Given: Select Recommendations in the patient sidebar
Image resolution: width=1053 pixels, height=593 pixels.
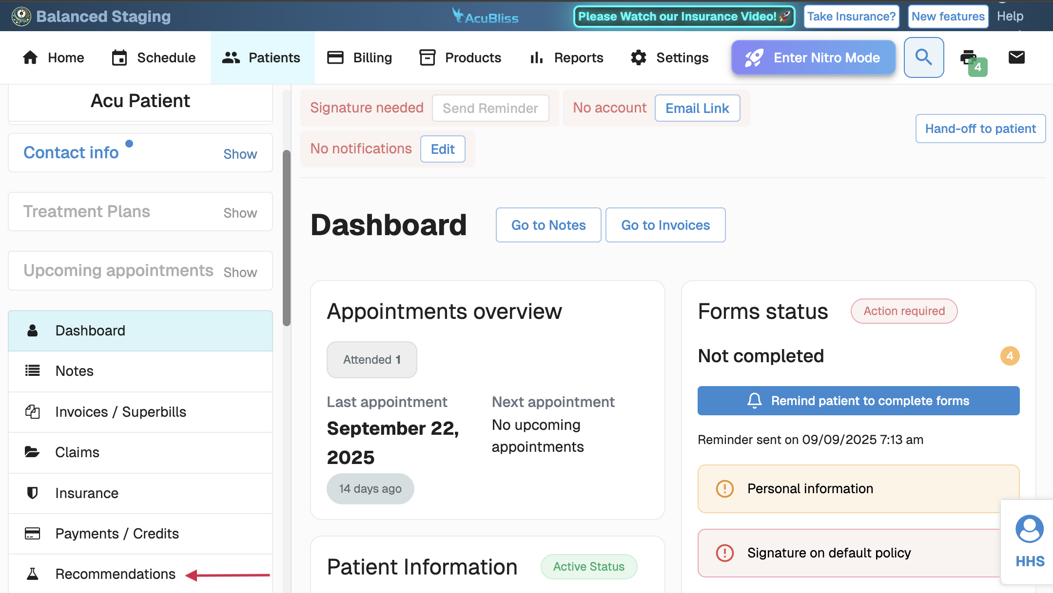Looking at the screenshot, I should [x=115, y=574].
